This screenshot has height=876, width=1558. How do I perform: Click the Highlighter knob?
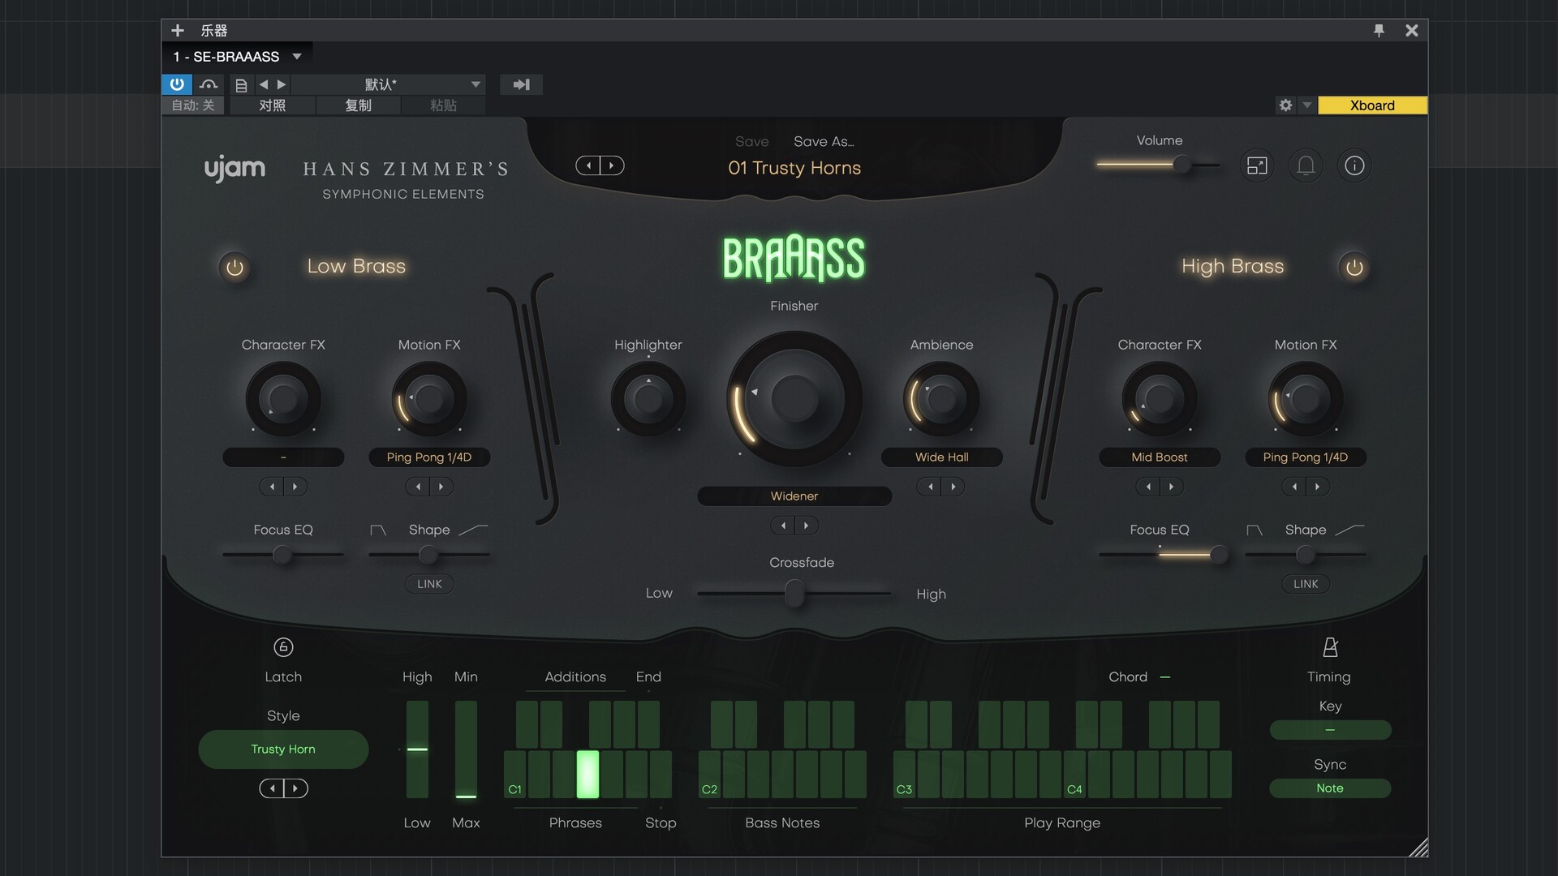(x=648, y=398)
